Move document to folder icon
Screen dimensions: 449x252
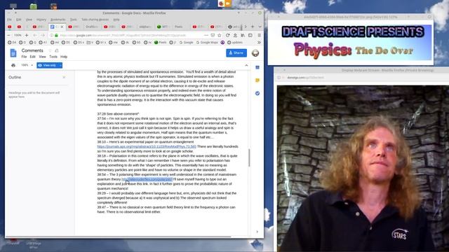click(x=57, y=50)
